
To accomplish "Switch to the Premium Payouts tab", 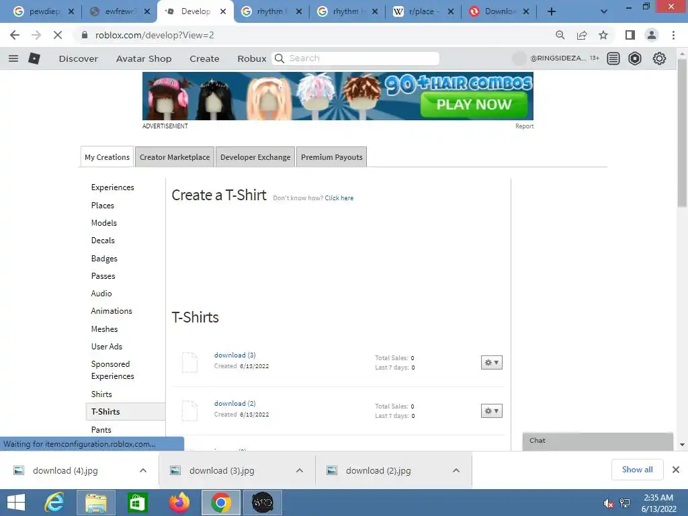I will point(332,157).
